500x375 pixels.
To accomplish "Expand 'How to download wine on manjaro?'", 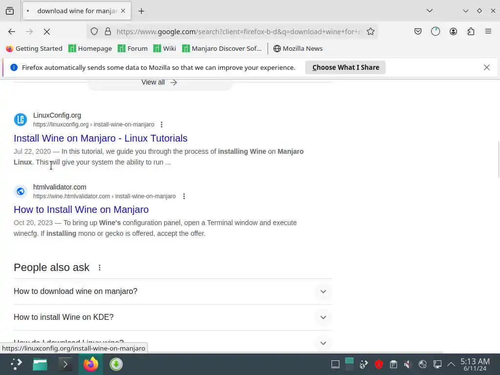I will click(173, 292).
